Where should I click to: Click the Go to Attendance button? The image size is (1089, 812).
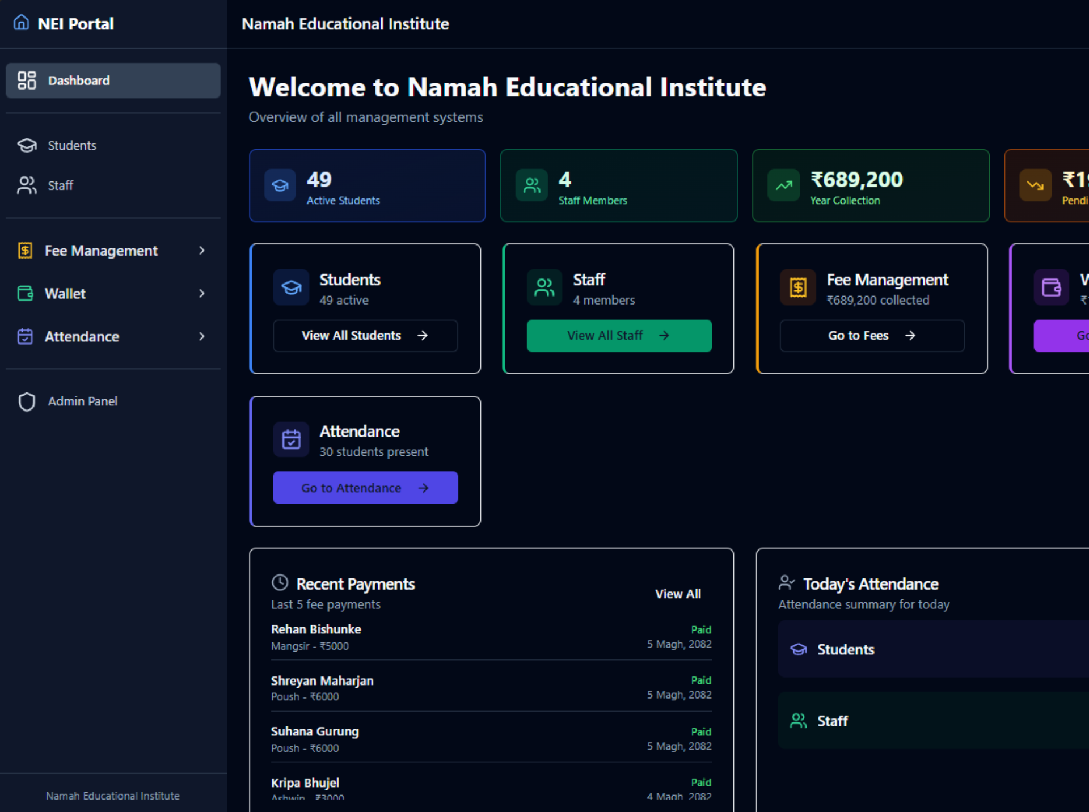[x=365, y=488]
